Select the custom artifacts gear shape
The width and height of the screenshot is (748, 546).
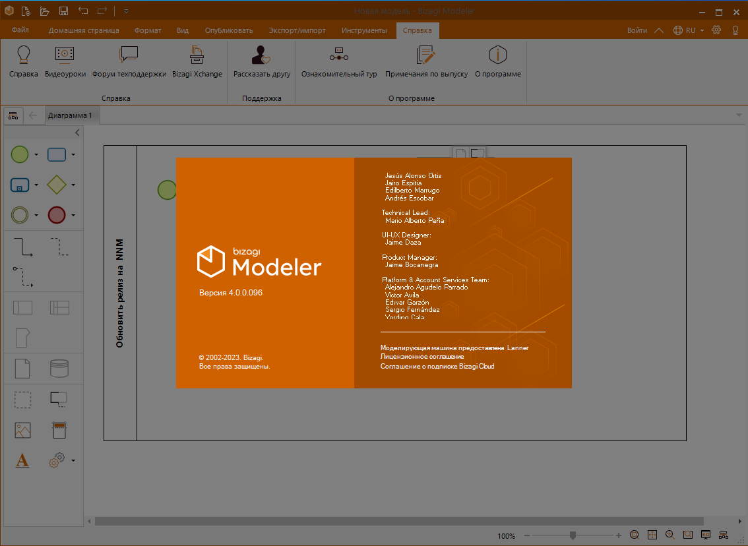click(x=57, y=461)
